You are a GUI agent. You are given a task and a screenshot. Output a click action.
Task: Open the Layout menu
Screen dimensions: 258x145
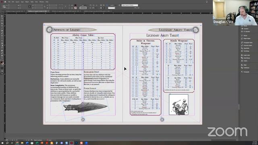[17, 2]
